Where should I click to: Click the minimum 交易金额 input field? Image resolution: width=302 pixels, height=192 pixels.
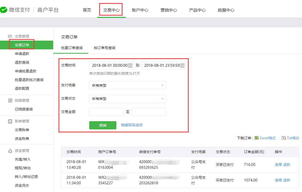point(106,112)
